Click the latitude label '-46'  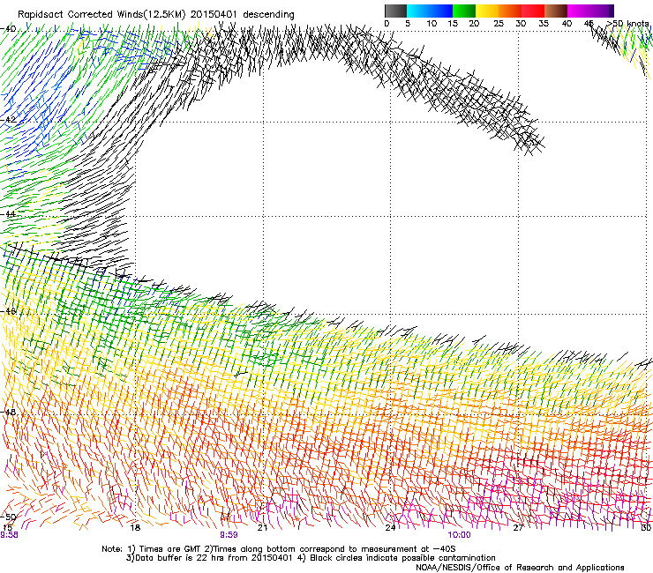[8, 311]
